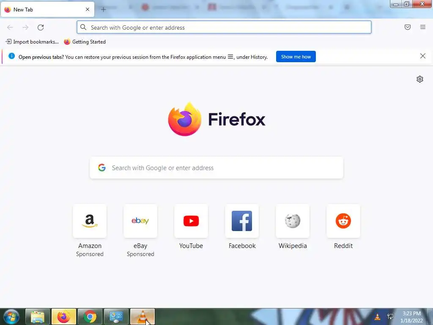Open a new tab with plus button

[x=103, y=10]
